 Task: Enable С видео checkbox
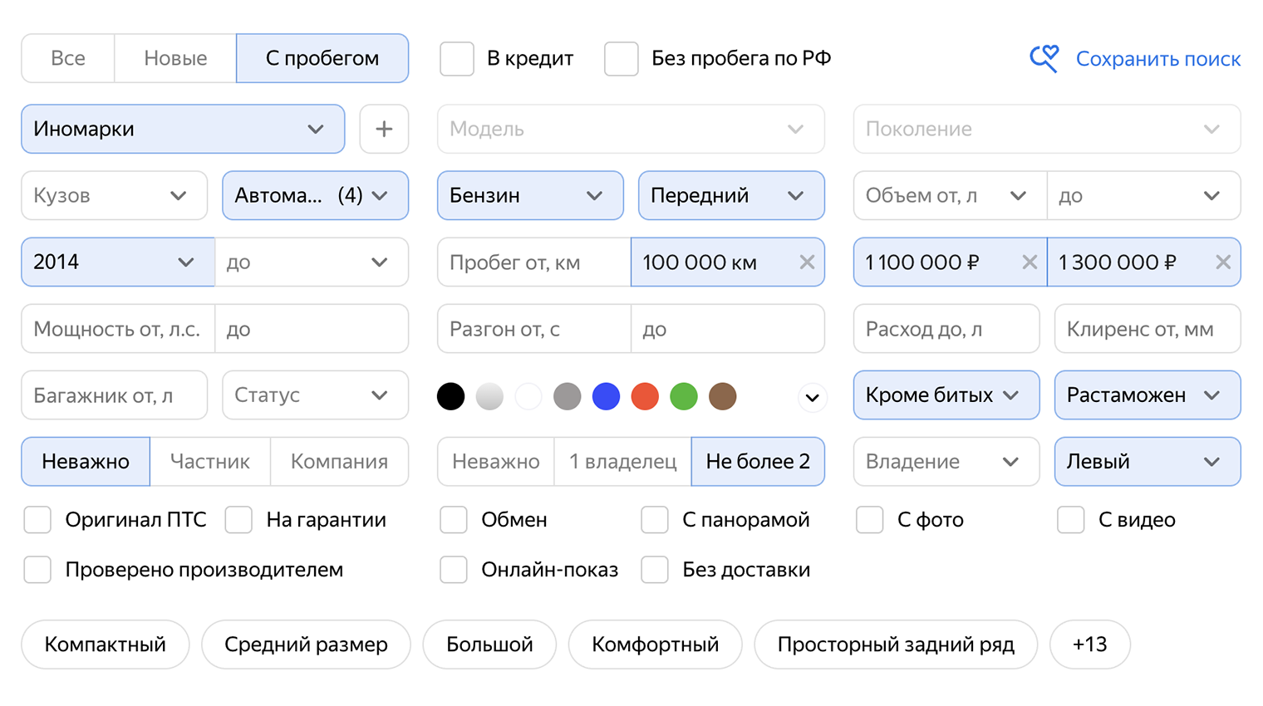pyautogui.click(x=1071, y=520)
